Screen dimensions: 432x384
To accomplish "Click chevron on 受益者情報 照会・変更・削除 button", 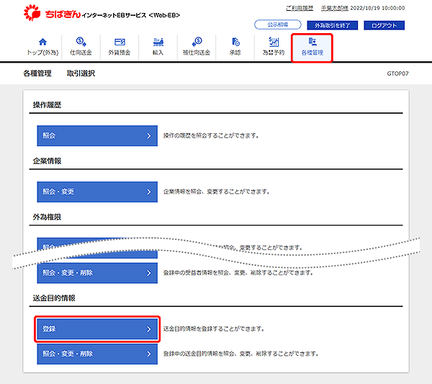I will coord(149,273).
